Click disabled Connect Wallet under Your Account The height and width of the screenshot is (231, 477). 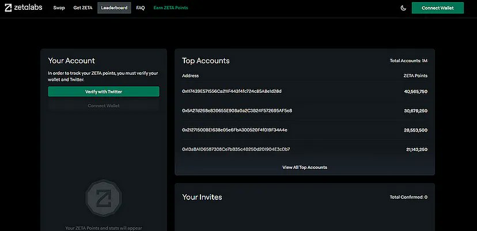click(x=104, y=105)
